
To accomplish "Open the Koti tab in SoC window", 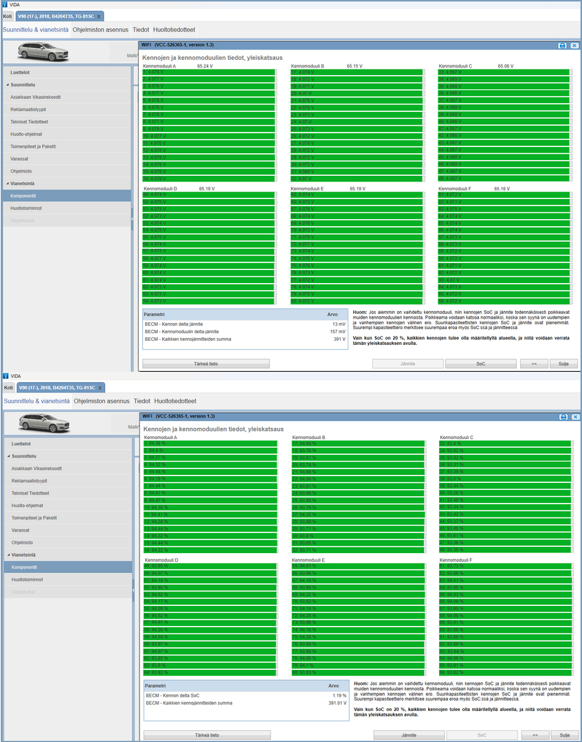I will pyautogui.click(x=8, y=388).
